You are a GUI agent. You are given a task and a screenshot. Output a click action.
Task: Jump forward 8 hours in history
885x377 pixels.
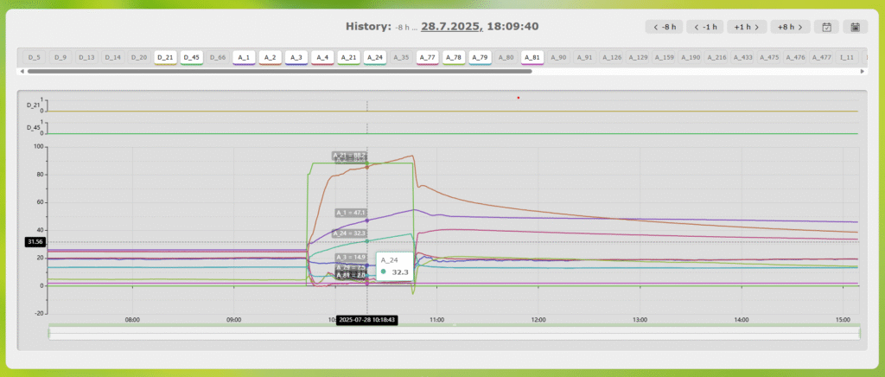[790, 27]
